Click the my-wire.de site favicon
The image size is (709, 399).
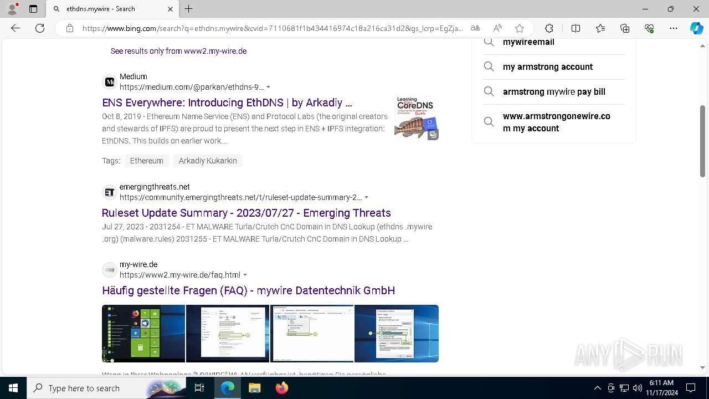point(110,270)
